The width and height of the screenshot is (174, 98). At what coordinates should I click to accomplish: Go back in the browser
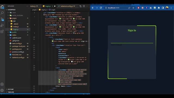click(93, 8)
